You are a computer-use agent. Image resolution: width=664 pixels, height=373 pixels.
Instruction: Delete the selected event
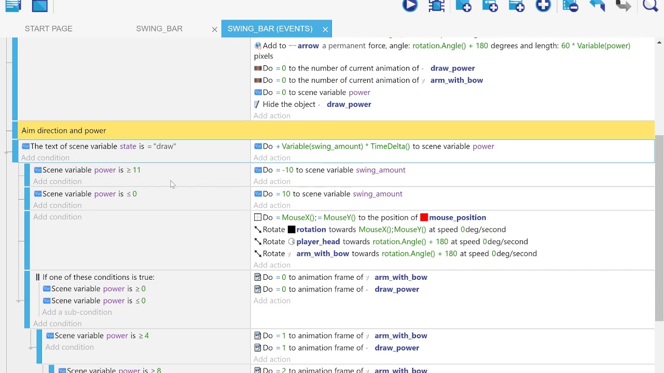point(570,6)
